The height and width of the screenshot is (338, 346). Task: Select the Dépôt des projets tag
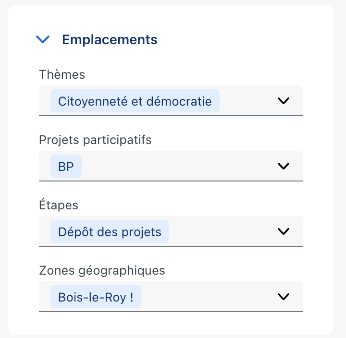[x=110, y=231]
